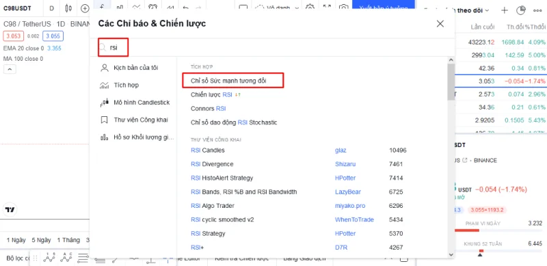Select the ABC correction wave drawing tool

tap(66, 258)
